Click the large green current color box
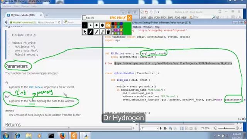Image resolution: width=247 pixels, height=139 pixels. pos(127,29)
